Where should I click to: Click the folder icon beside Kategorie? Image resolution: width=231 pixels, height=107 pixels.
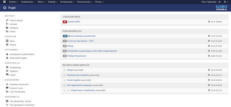click(x=7, y=28)
